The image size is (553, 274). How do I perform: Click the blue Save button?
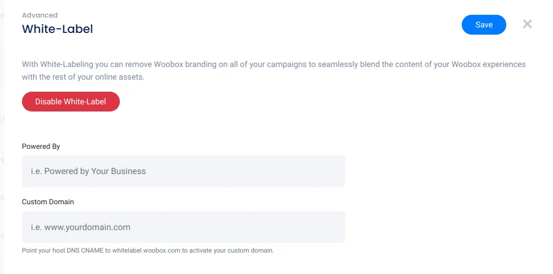click(484, 25)
